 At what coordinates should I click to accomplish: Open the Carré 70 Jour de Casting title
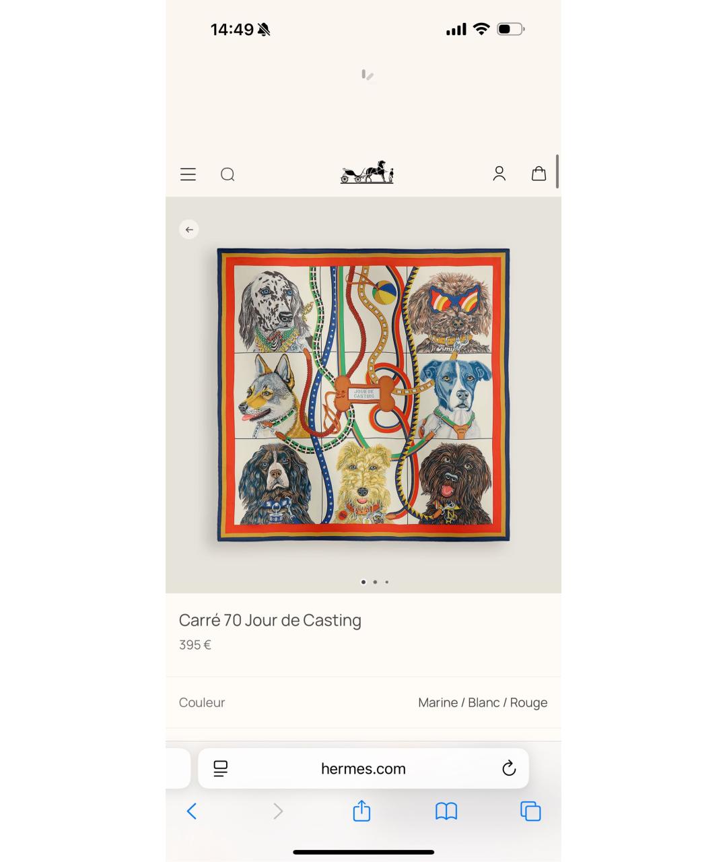coord(270,620)
